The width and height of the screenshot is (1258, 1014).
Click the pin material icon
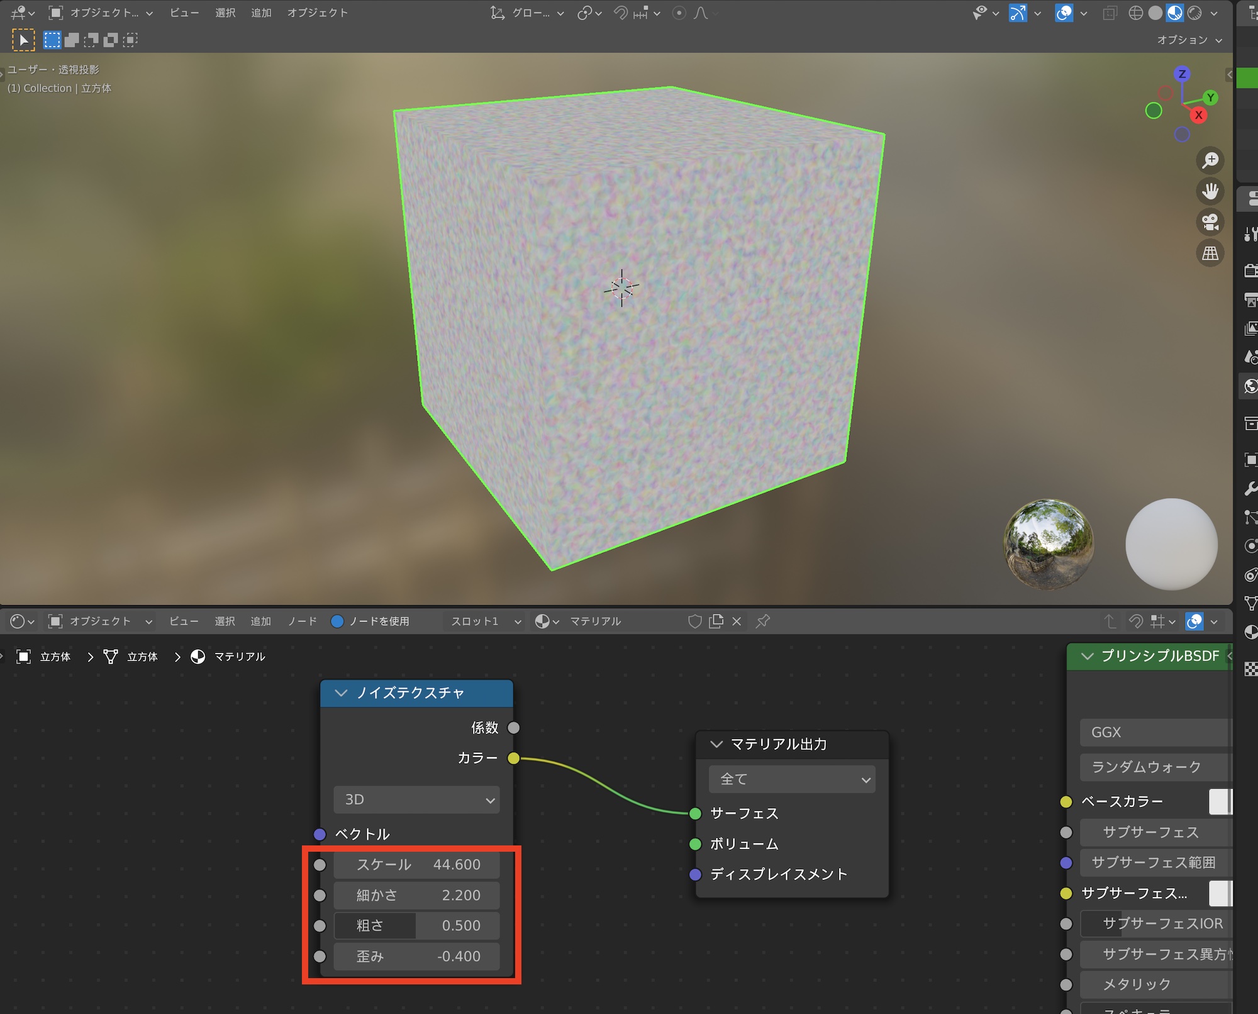pyautogui.click(x=763, y=621)
